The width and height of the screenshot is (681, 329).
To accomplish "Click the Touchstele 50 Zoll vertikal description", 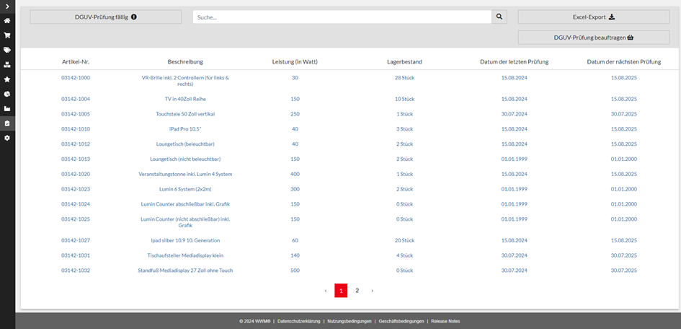I will 185,114.
